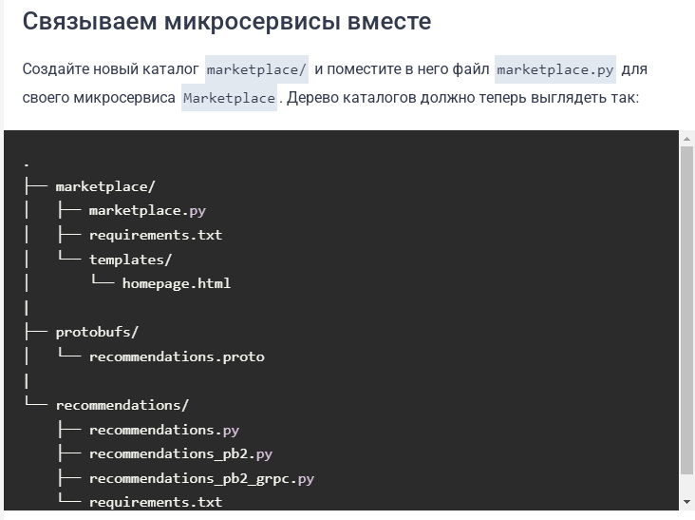Select requirements.txt under the recommendations folder
Viewport: 695px width, 520px height.
click(155, 502)
